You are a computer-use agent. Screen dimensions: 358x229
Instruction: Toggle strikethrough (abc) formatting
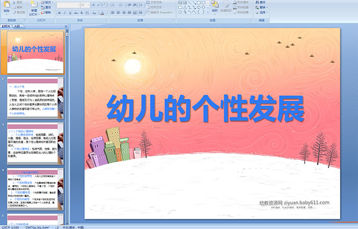[x=76, y=13]
